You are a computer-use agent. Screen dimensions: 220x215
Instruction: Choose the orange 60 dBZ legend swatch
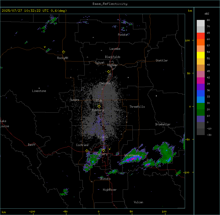pos(201,42)
